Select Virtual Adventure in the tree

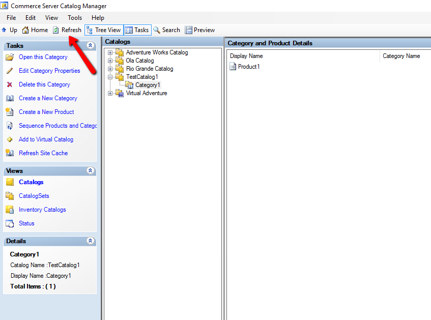147,93
